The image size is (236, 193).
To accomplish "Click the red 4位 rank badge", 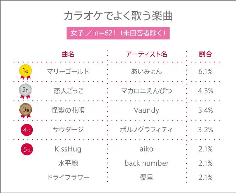I will tap(26, 130).
